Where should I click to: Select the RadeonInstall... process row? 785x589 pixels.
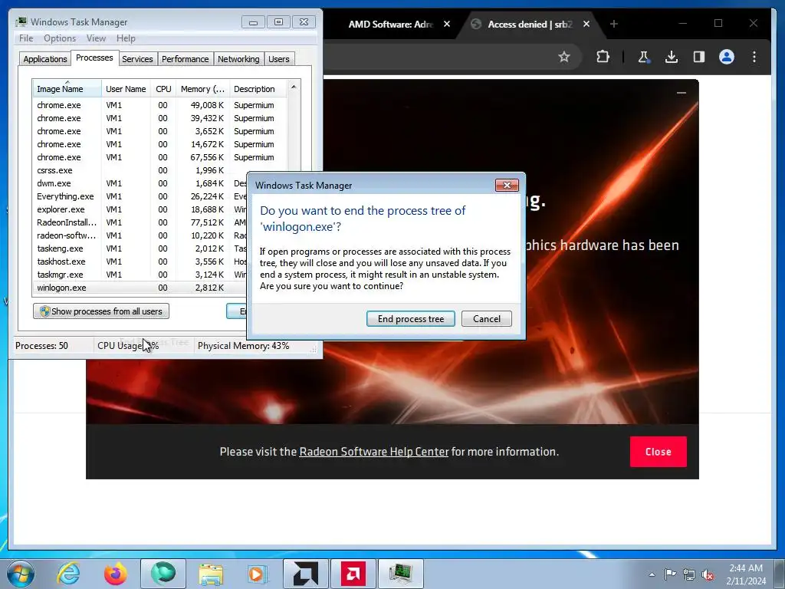140,222
